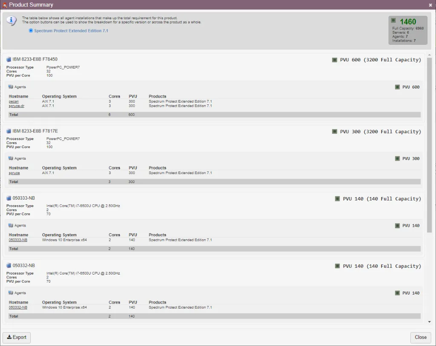
Task: Click the 'IBM 8233-E8B F78450' heading
Action: coord(35,59)
